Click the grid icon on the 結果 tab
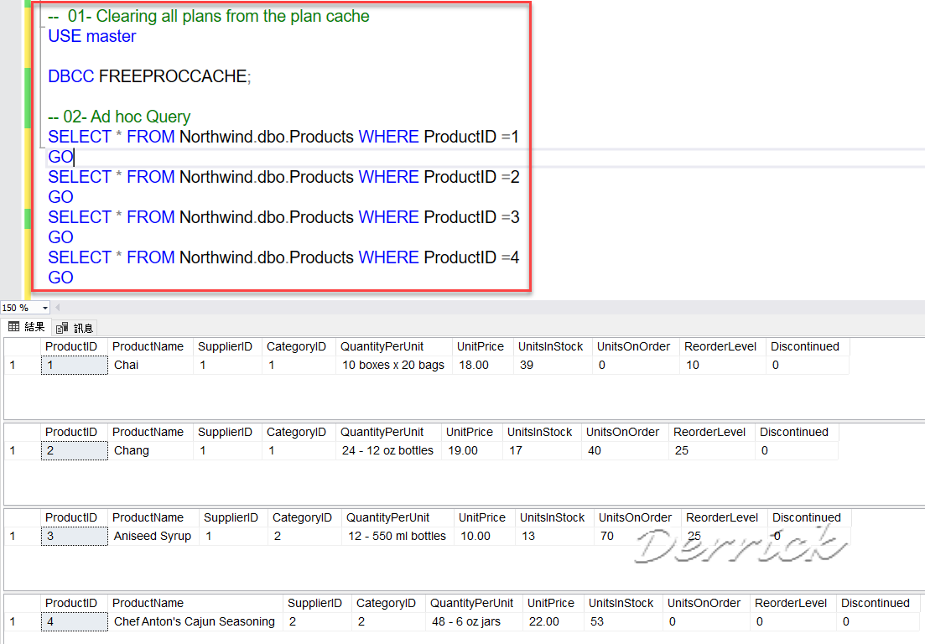Image resolution: width=925 pixels, height=644 pixels. click(12, 327)
